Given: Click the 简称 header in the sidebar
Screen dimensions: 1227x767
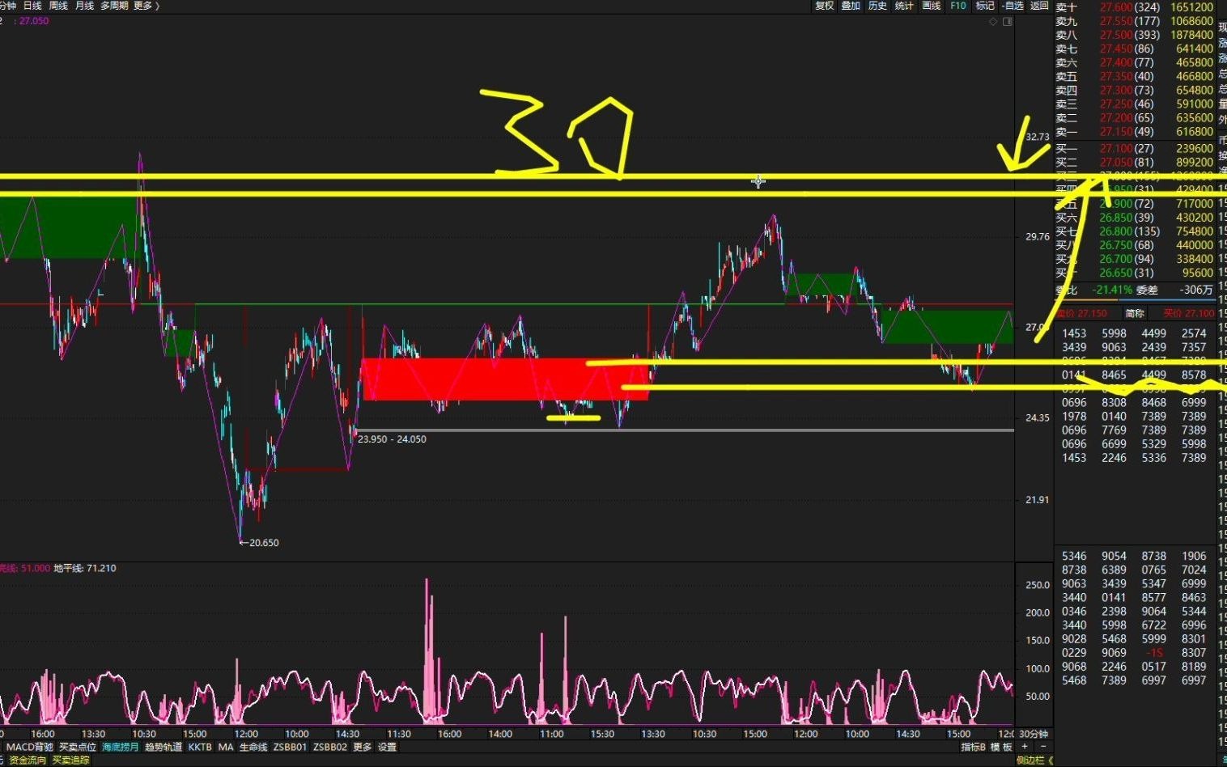Looking at the screenshot, I should pos(1135,313).
